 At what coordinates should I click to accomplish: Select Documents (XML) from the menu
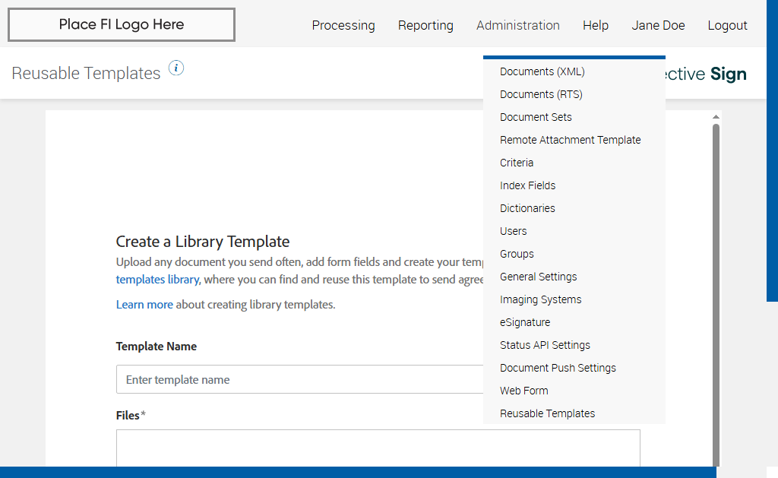coord(542,71)
